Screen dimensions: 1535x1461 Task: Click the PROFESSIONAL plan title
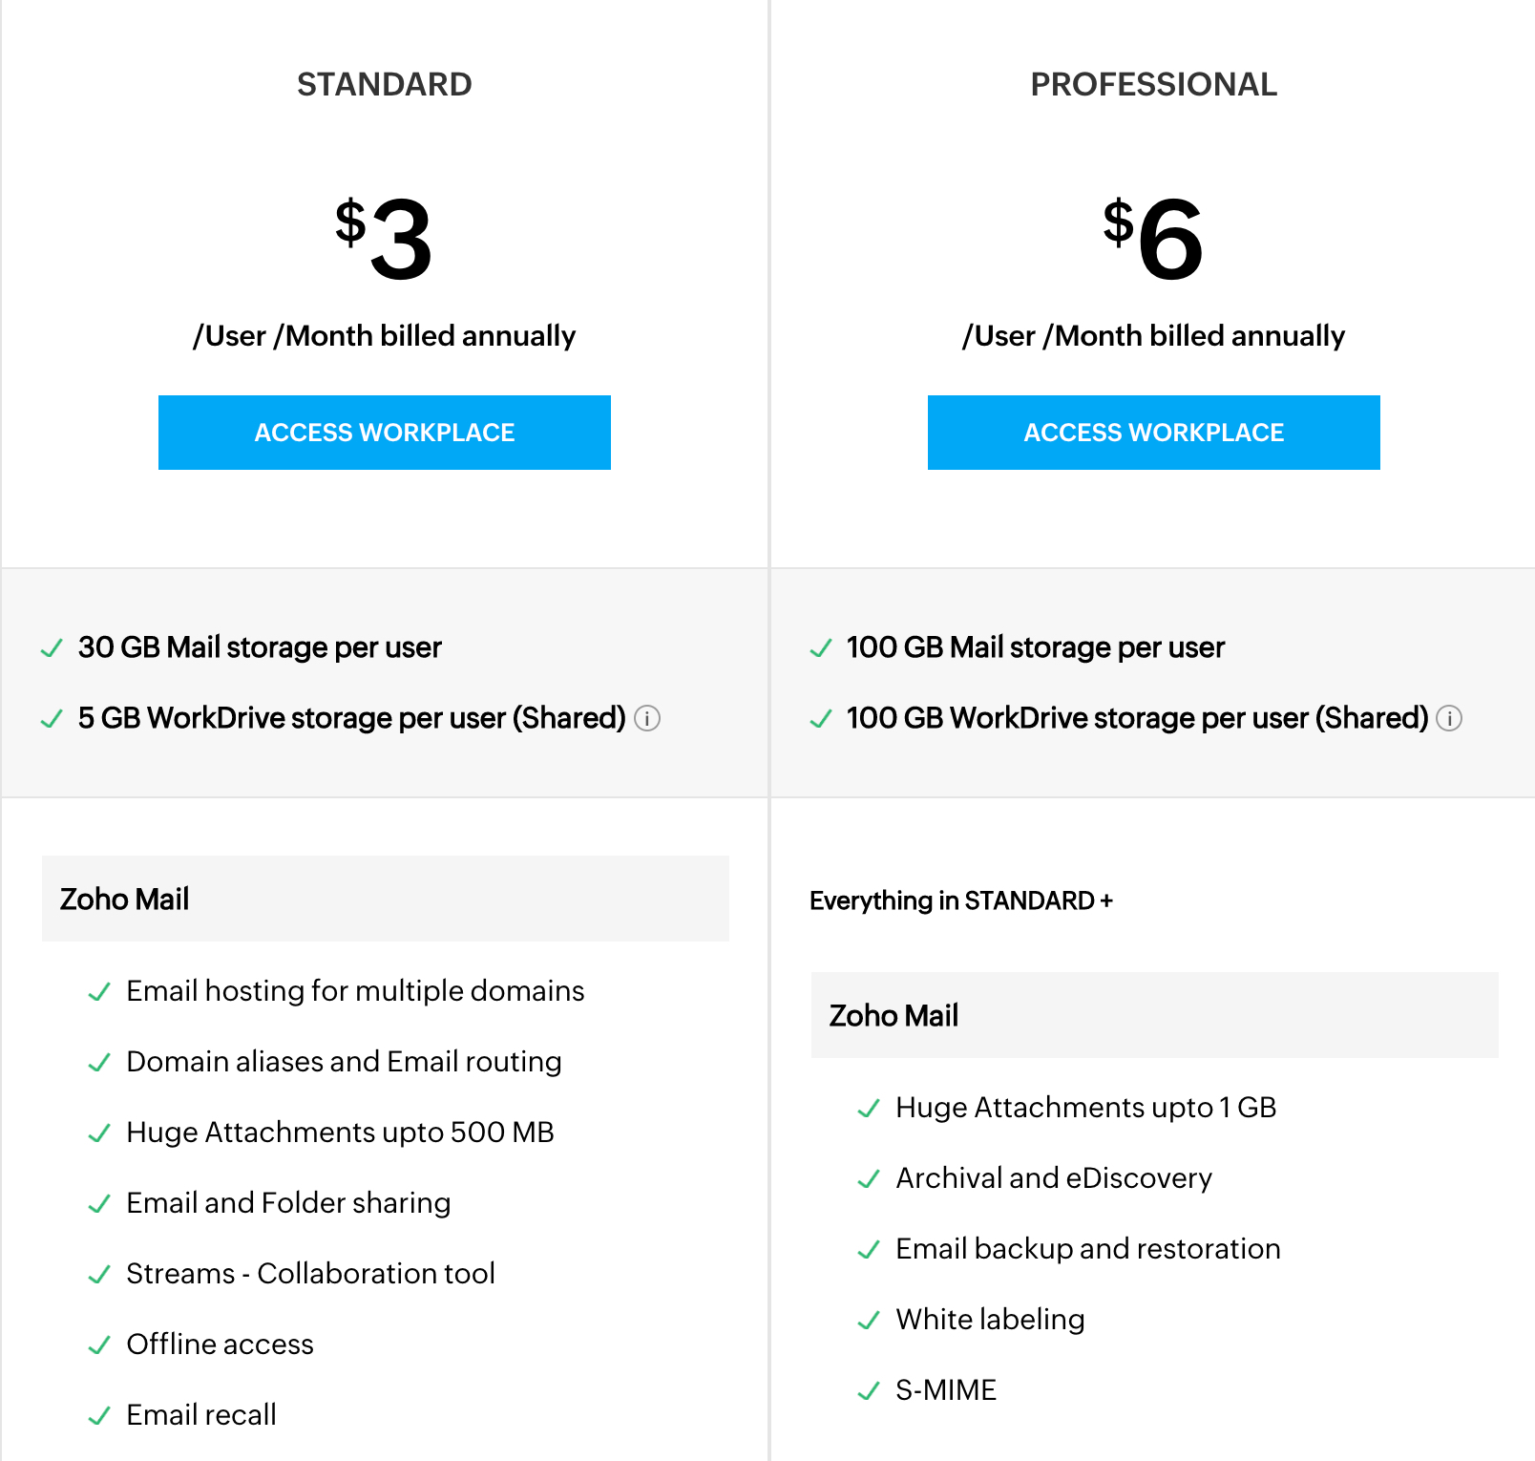[1153, 84]
